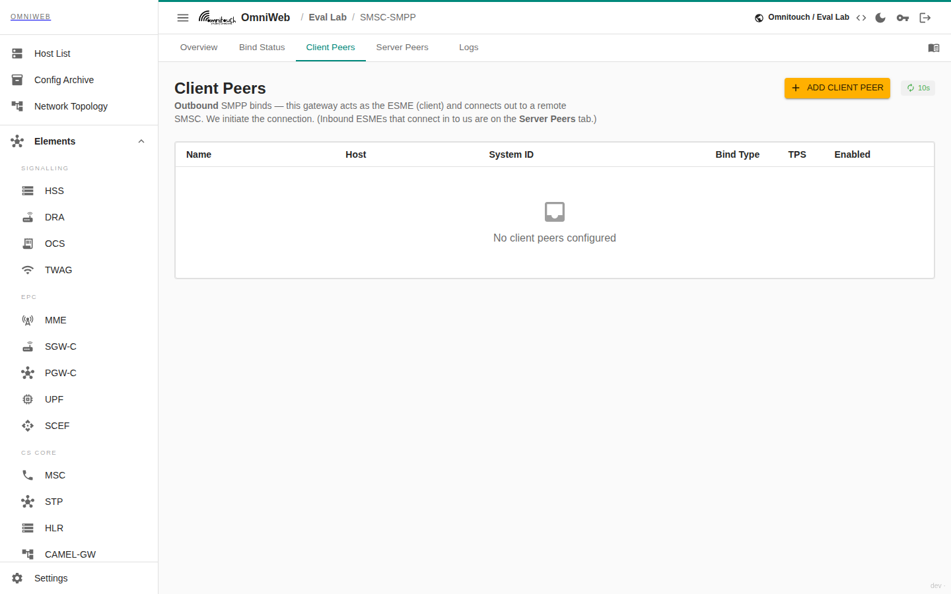Click the PGW-C hub icon
This screenshot has height=594, width=951.
(28, 373)
